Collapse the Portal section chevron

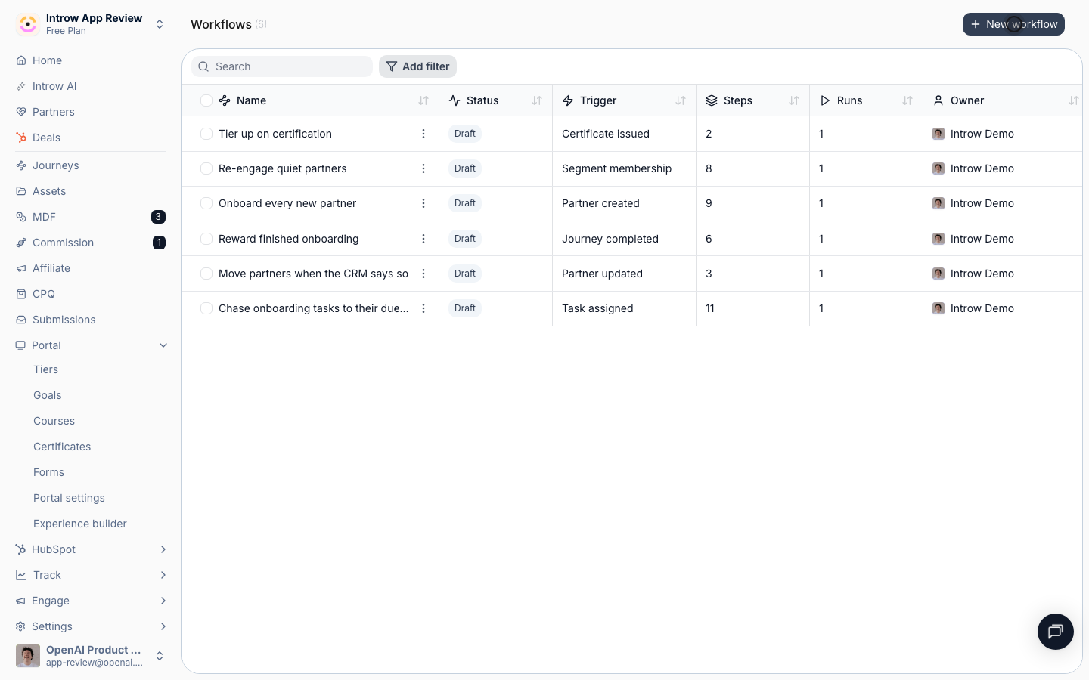tap(163, 345)
